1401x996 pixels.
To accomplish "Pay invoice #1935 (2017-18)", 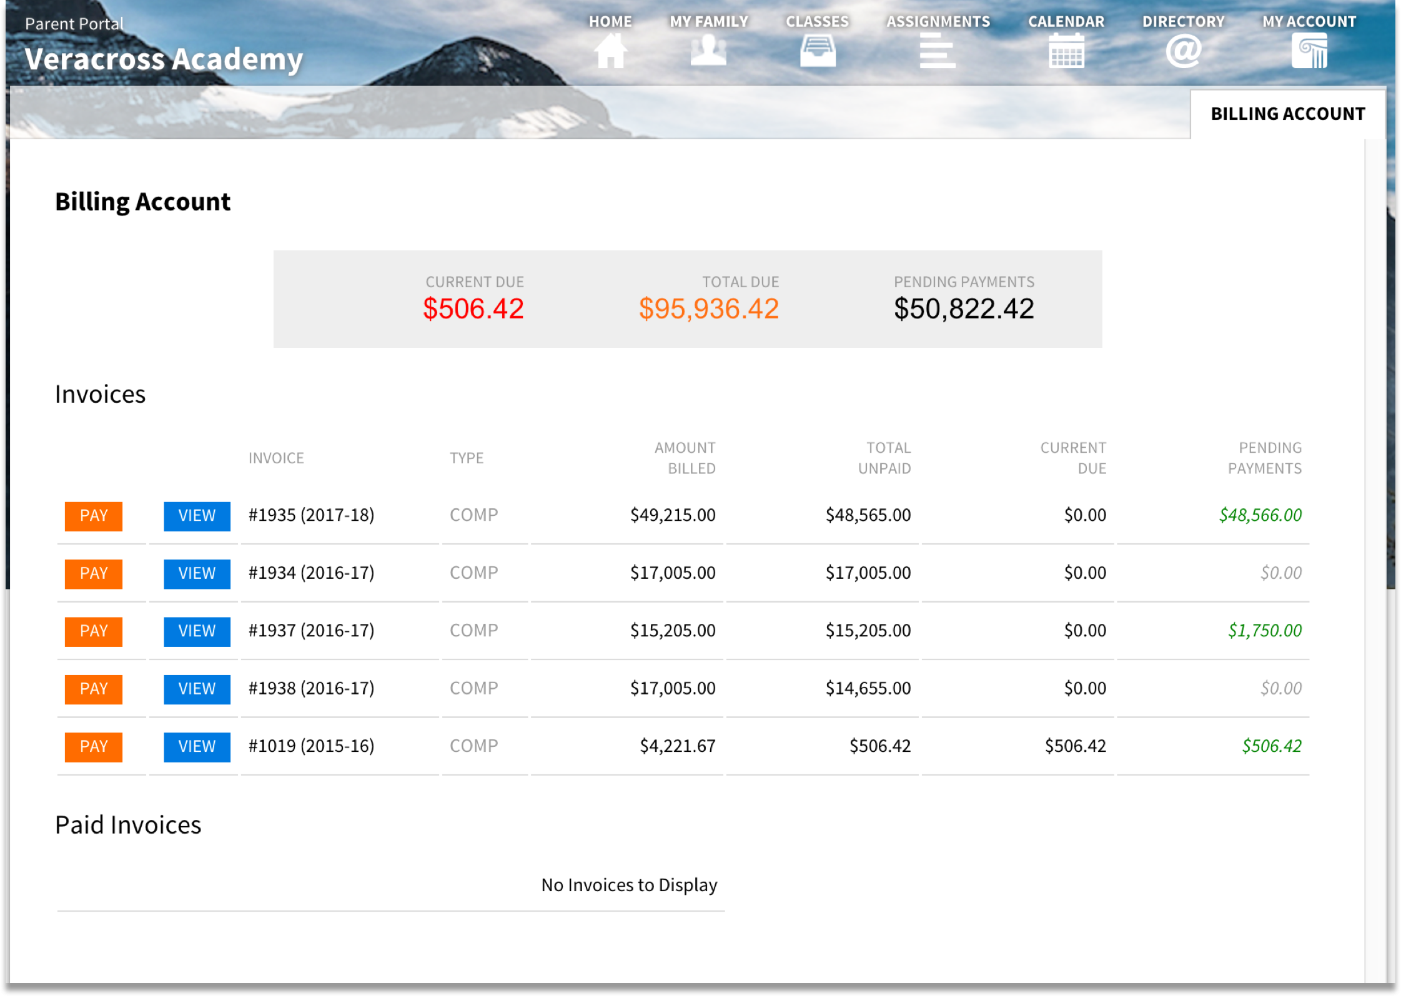I will pos(94,516).
